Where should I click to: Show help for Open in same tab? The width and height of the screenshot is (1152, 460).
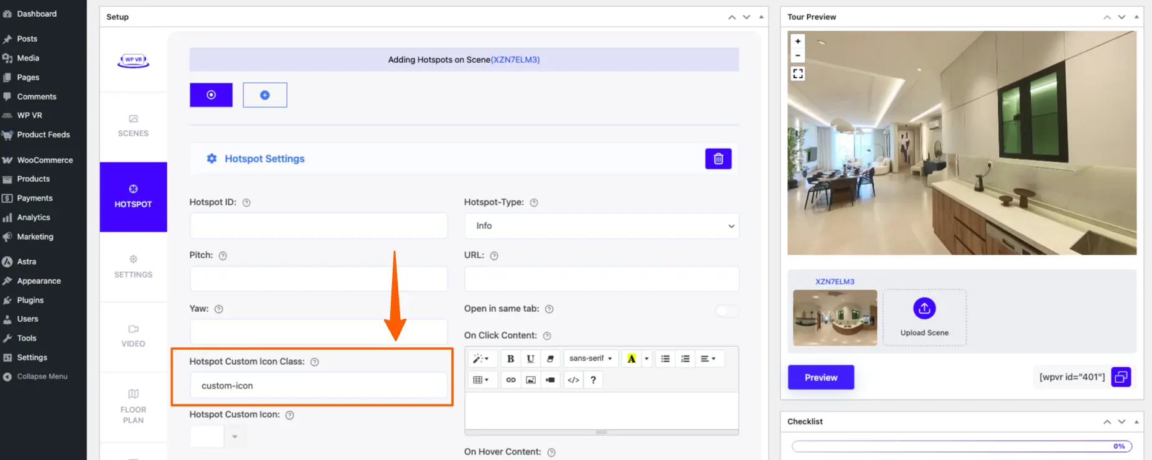pos(549,309)
